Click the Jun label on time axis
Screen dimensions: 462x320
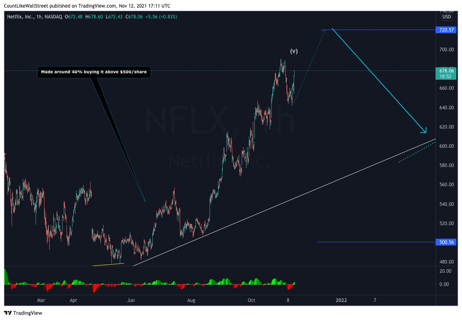click(131, 300)
